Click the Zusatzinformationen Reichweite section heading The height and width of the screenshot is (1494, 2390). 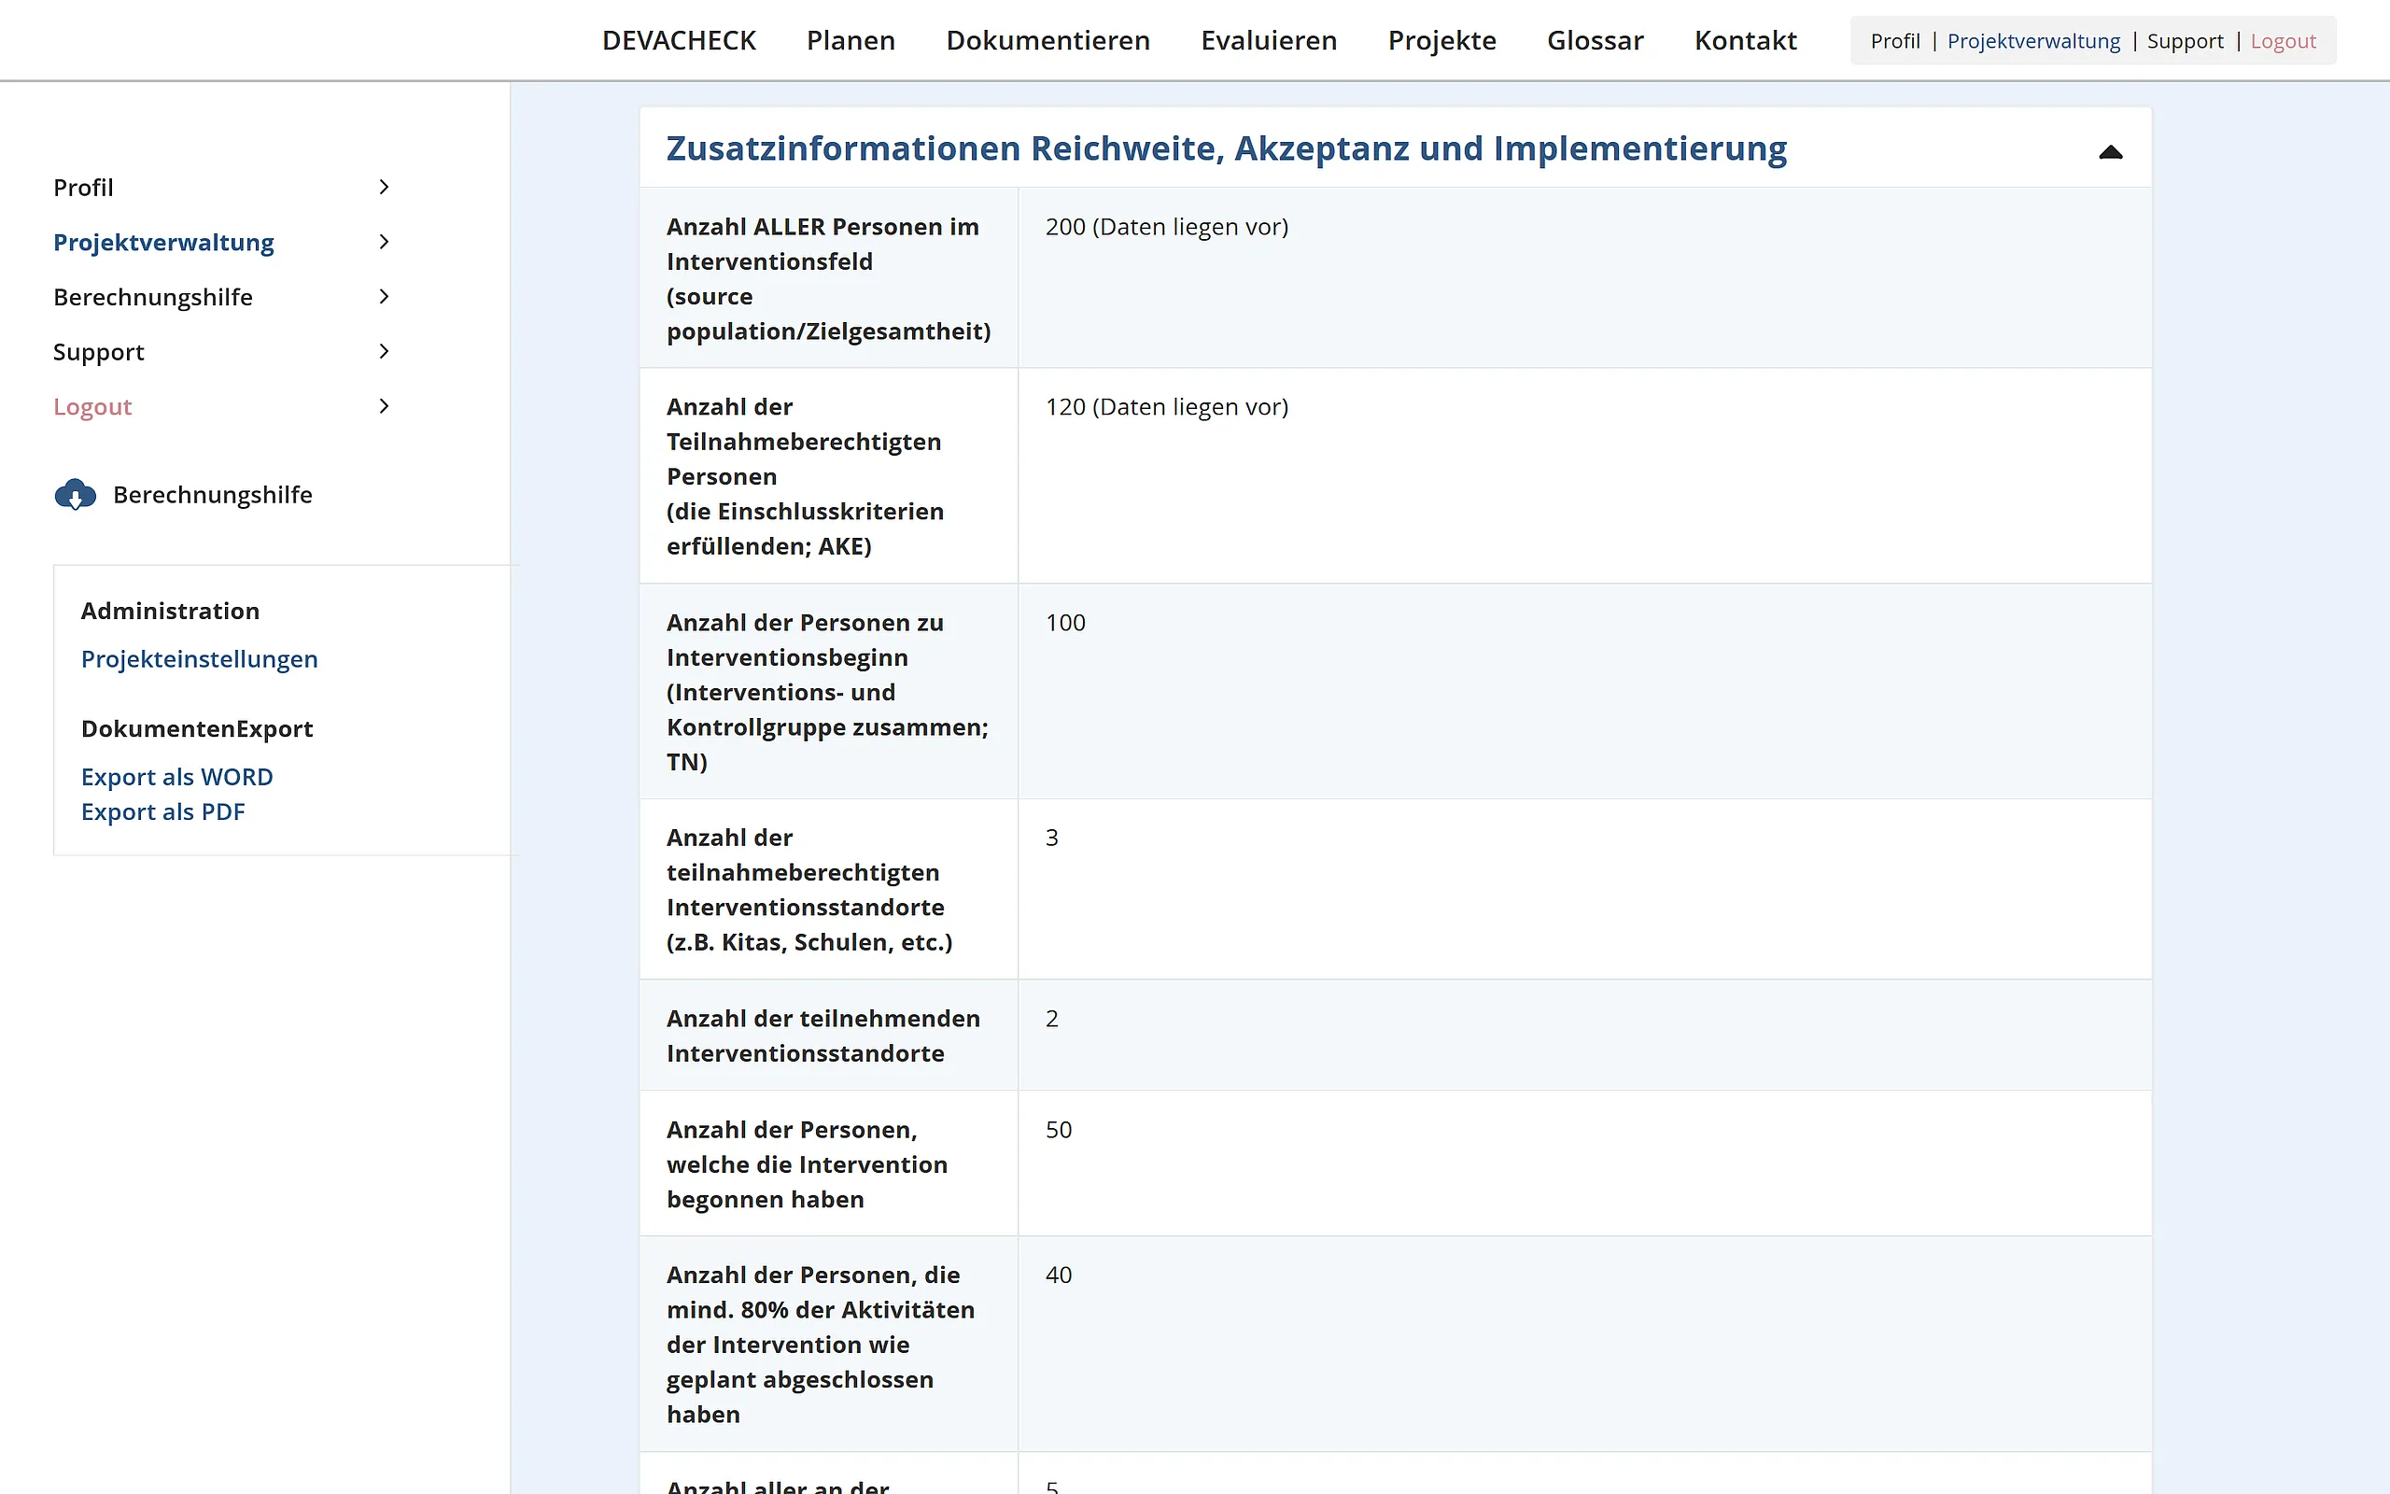coord(1226,148)
